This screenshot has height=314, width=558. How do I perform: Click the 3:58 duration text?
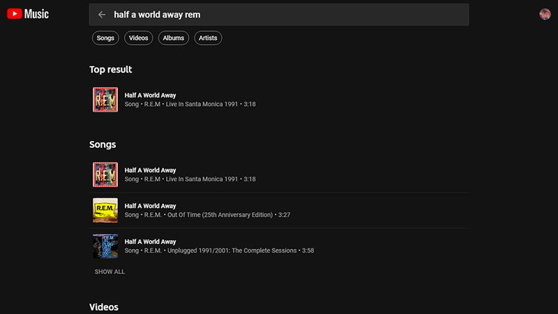(x=308, y=251)
